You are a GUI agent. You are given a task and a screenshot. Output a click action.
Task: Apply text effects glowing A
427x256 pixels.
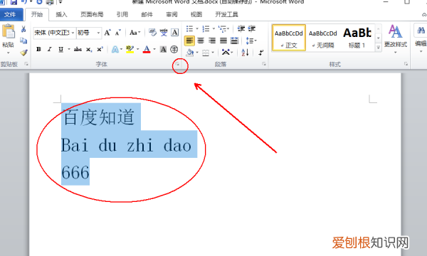pos(115,49)
